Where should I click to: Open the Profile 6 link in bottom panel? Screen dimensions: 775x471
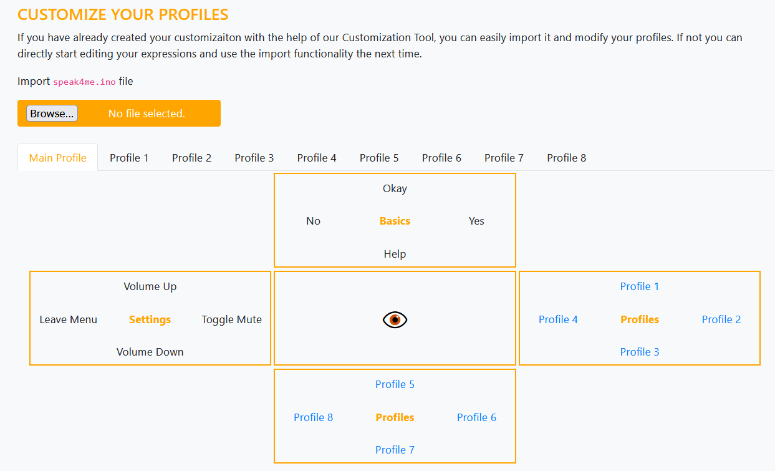[476, 417]
